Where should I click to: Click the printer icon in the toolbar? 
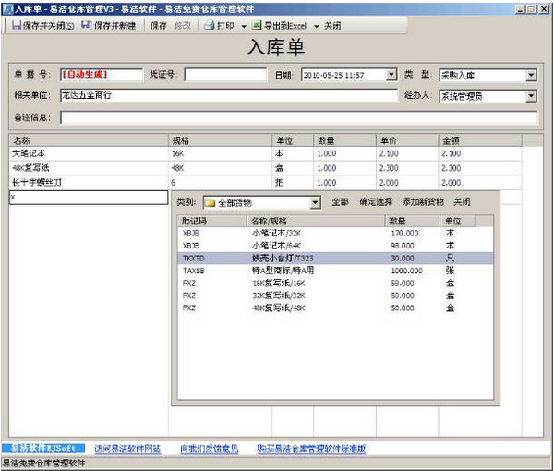210,26
